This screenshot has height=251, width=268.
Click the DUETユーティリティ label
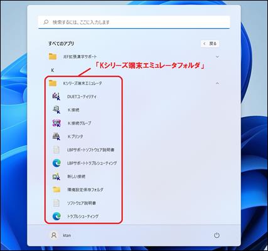pyautogui.click(x=82, y=97)
